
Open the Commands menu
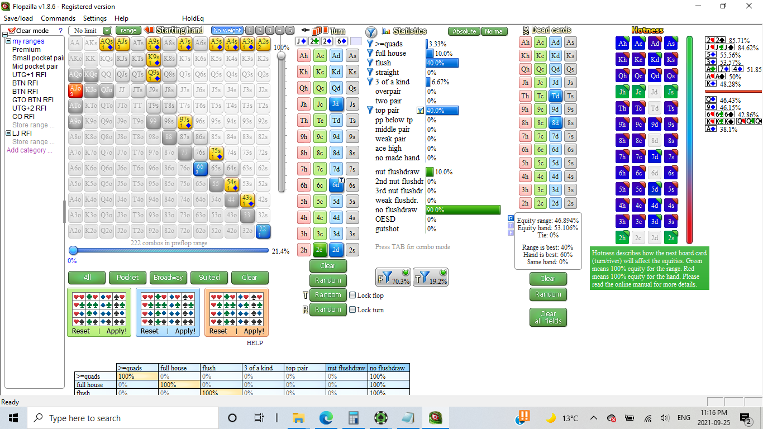pos(58,18)
